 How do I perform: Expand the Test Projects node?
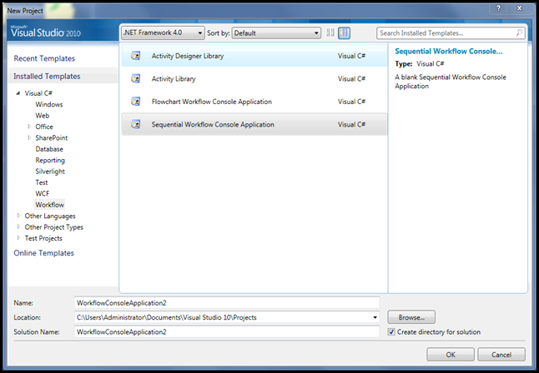point(18,238)
